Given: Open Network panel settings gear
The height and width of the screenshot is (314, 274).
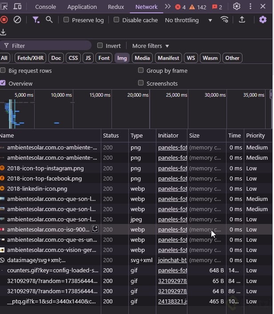Looking at the screenshot, I should 263,20.
